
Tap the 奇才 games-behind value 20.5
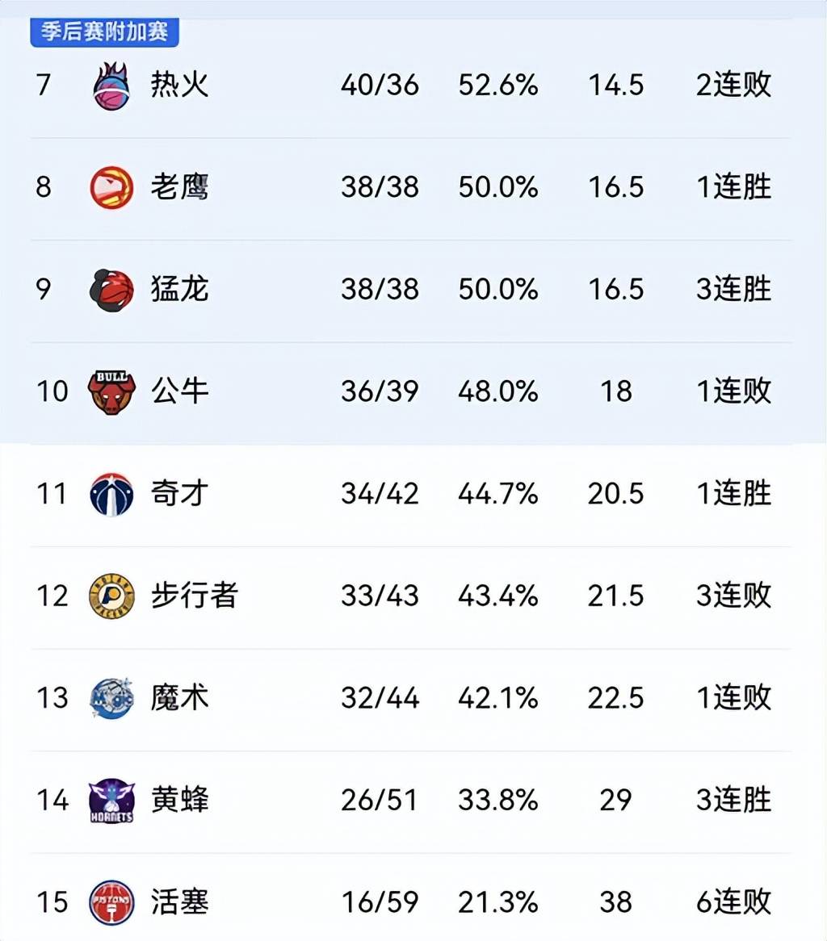coord(615,493)
